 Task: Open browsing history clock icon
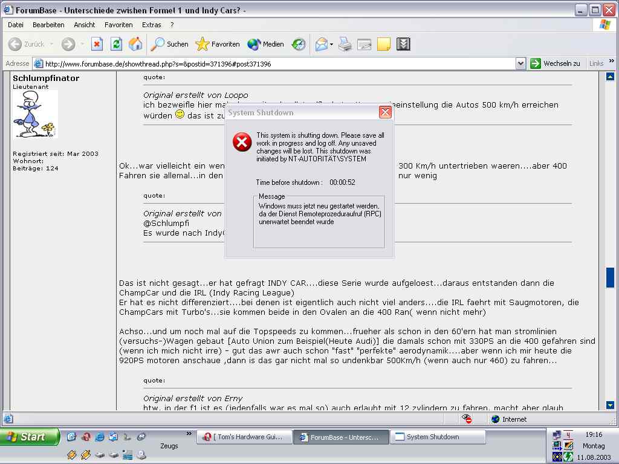[299, 44]
